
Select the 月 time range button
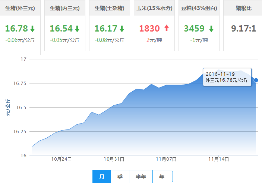[101, 177]
